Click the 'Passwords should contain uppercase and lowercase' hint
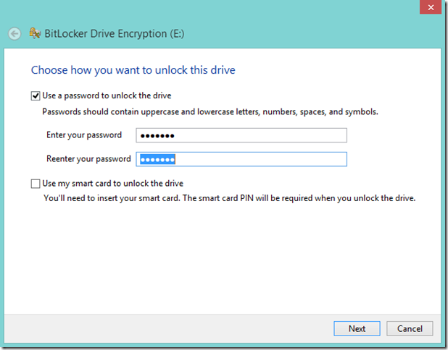448x350 pixels. click(x=210, y=112)
